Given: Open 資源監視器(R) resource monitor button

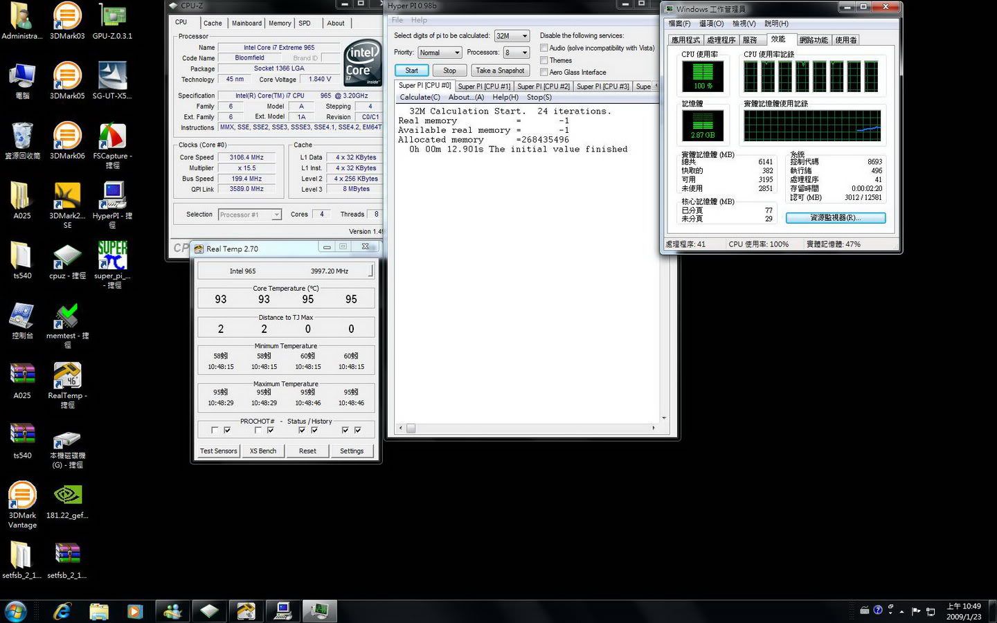Looking at the screenshot, I should coord(836,217).
